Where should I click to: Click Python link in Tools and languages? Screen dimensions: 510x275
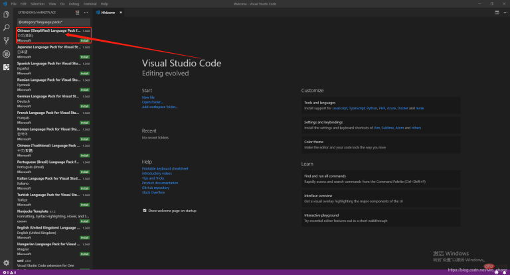[x=372, y=109]
